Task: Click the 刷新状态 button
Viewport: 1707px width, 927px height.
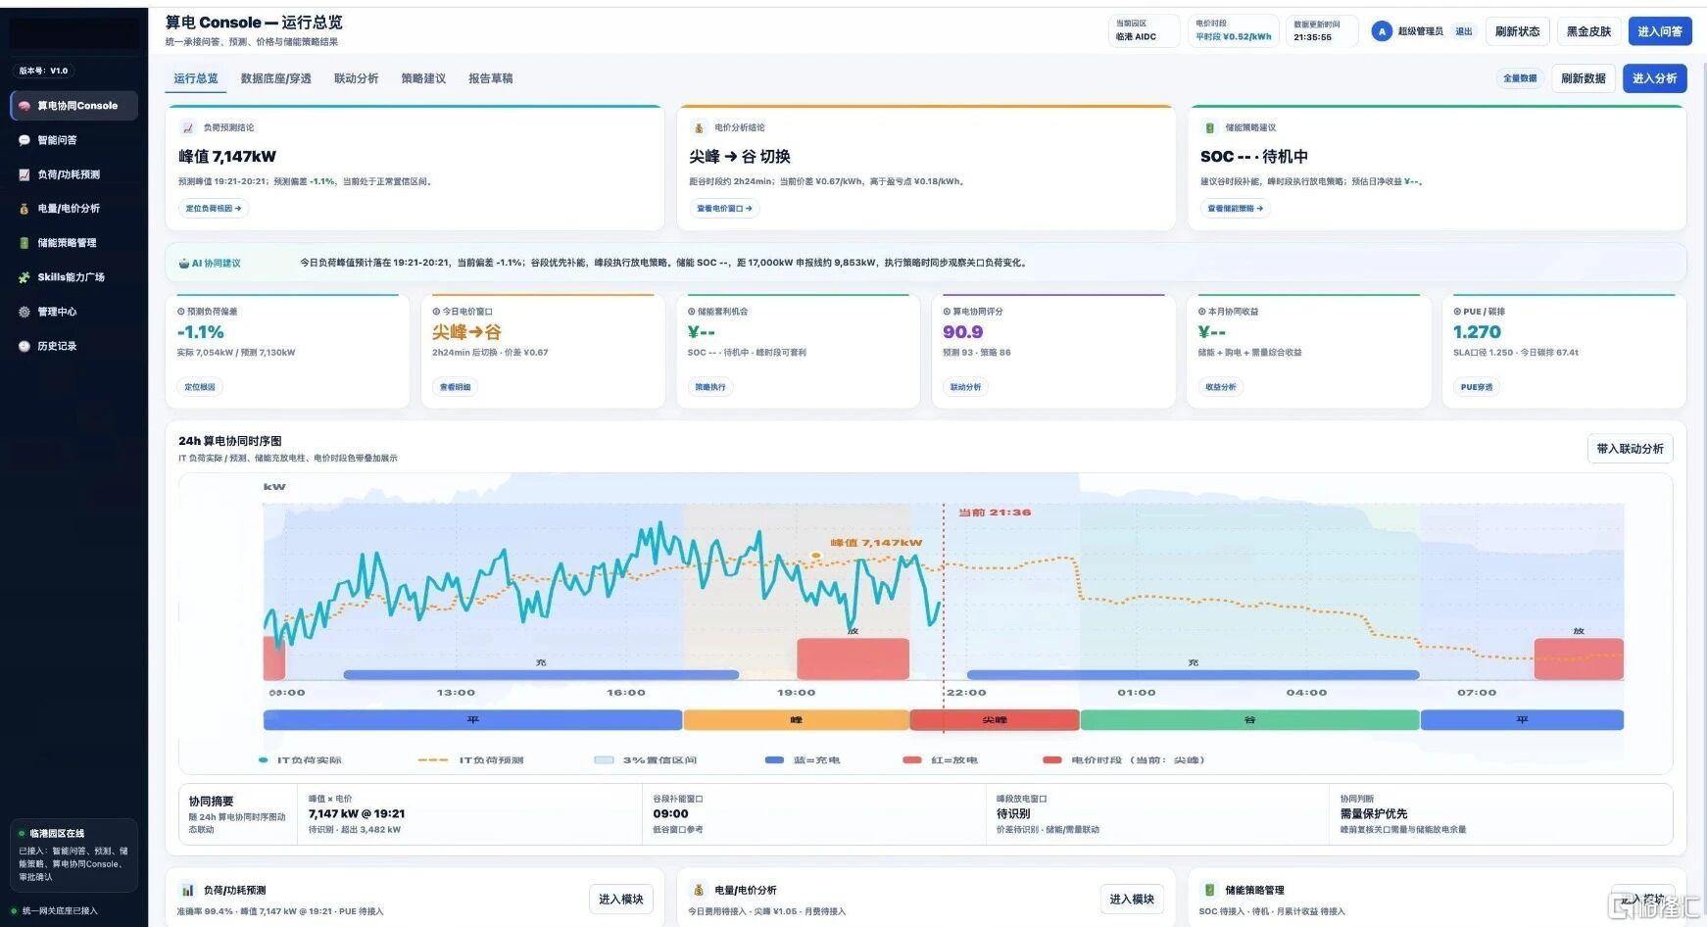Action: 1517,31
